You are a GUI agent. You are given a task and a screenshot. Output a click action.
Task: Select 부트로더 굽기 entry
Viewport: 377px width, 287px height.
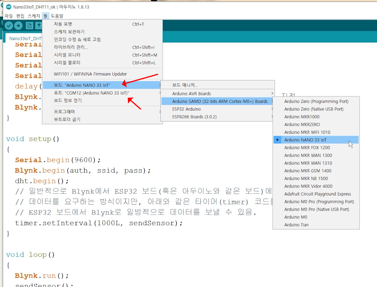[x=103, y=119]
